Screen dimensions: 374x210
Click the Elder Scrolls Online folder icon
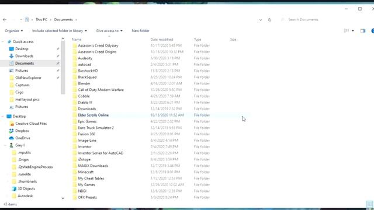click(x=75, y=116)
